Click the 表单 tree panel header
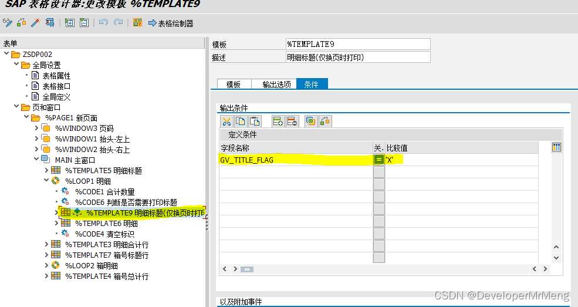 102,43
